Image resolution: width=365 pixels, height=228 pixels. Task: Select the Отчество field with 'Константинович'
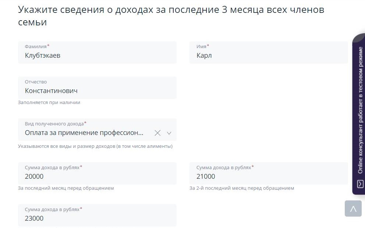tap(97, 90)
